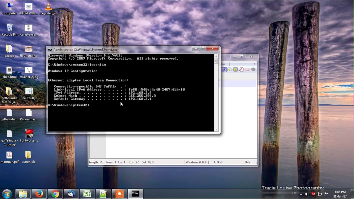
Task: Maximize the cmd.exe window
Action: [x=203, y=48]
